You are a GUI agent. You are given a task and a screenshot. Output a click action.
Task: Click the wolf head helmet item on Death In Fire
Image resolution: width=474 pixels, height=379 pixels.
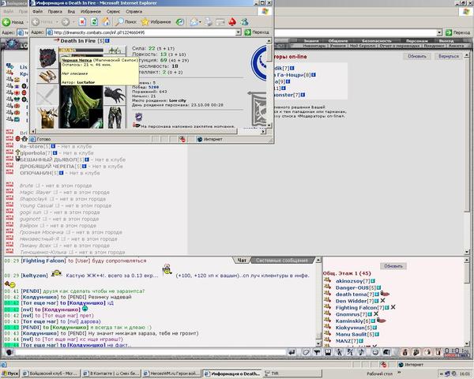47,57
